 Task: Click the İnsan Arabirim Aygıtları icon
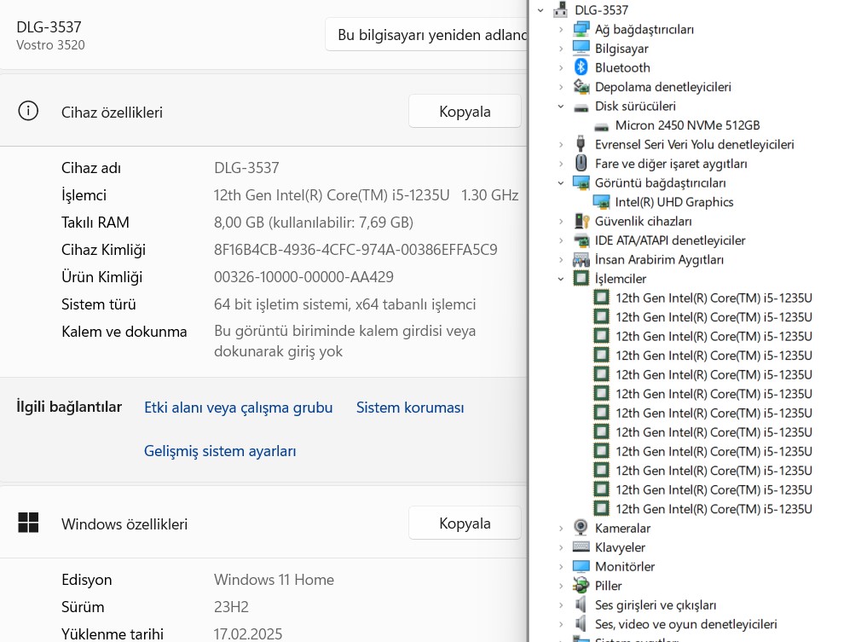[581, 259]
